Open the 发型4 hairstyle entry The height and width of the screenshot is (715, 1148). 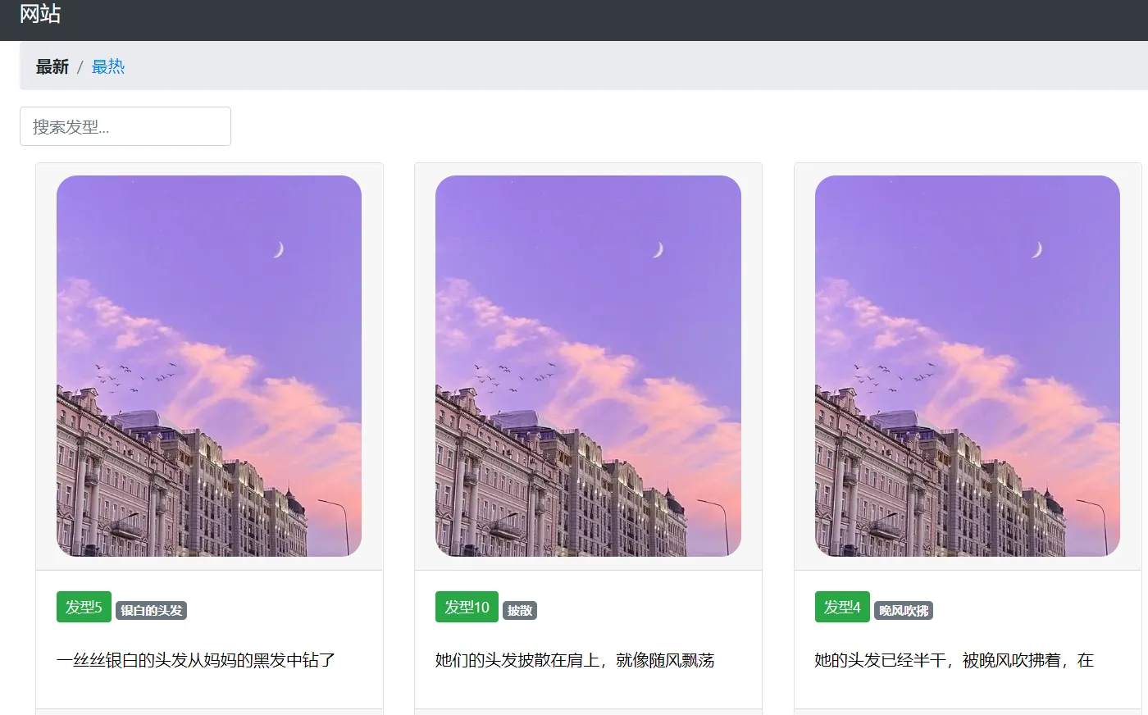point(842,607)
